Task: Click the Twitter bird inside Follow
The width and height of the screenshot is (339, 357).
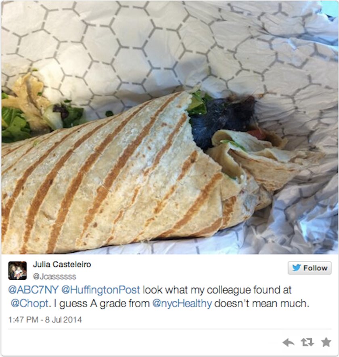Action: (x=296, y=268)
